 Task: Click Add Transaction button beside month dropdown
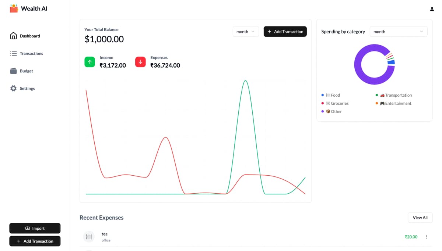coord(285,32)
